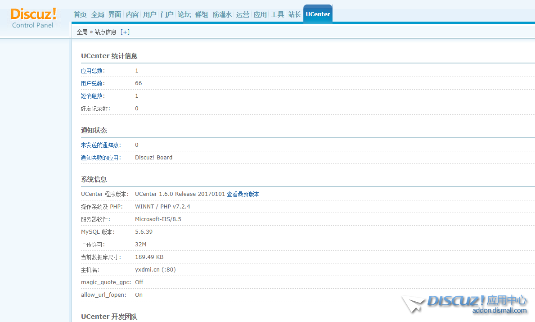The width and height of the screenshot is (535, 322).
Task: Switch to the 应用 tab
Action: click(x=260, y=14)
